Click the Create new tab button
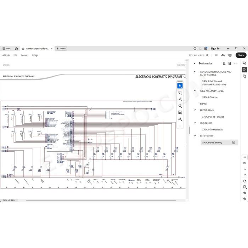This screenshot has height=248, width=248. click(x=61, y=49)
